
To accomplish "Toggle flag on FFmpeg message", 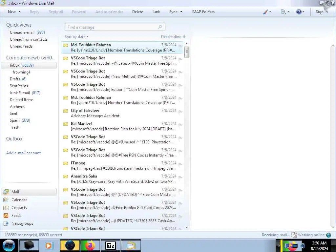I will coord(180,164).
